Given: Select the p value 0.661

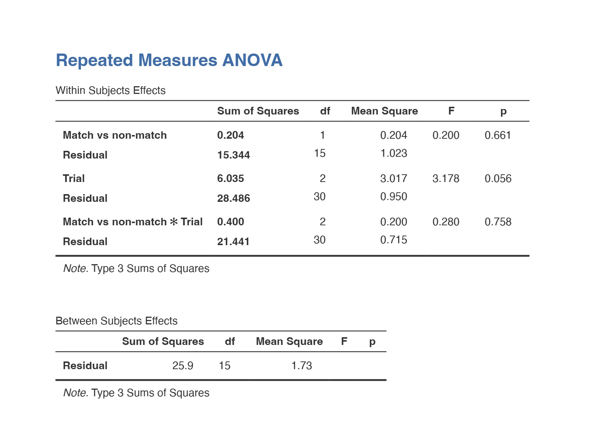Looking at the screenshot, I should tap(497, 135).
